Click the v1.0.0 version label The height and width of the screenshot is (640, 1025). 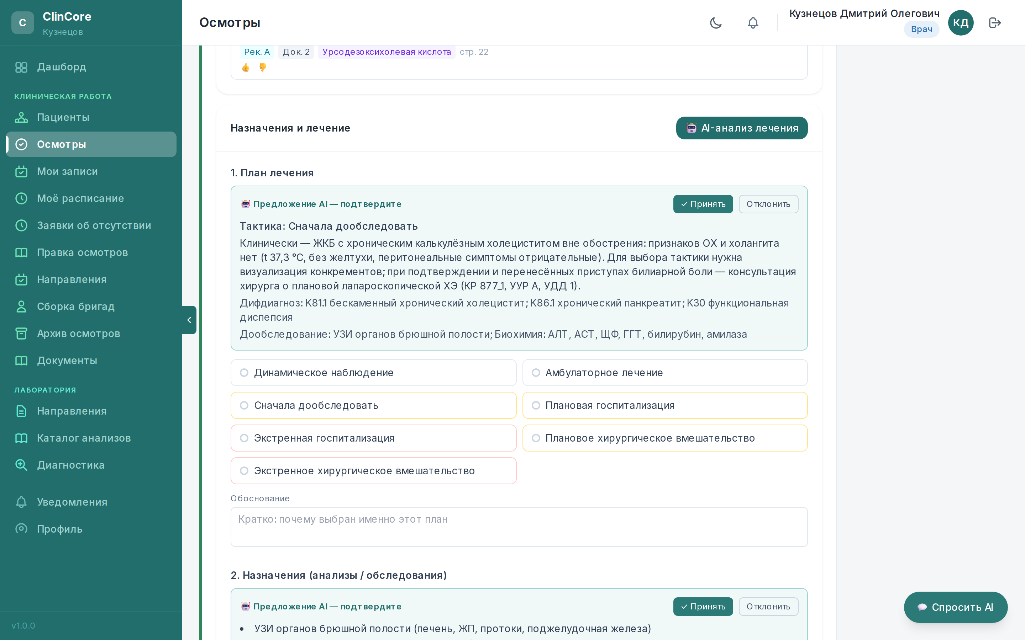coord(23,626)
